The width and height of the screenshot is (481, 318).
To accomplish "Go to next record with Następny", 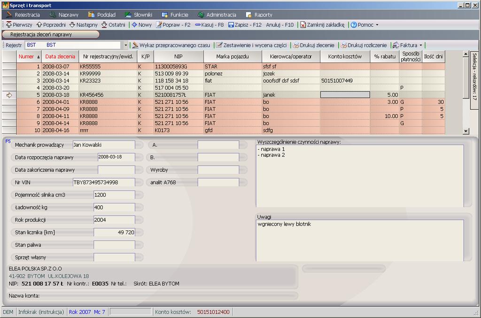I will coord(84,25).
